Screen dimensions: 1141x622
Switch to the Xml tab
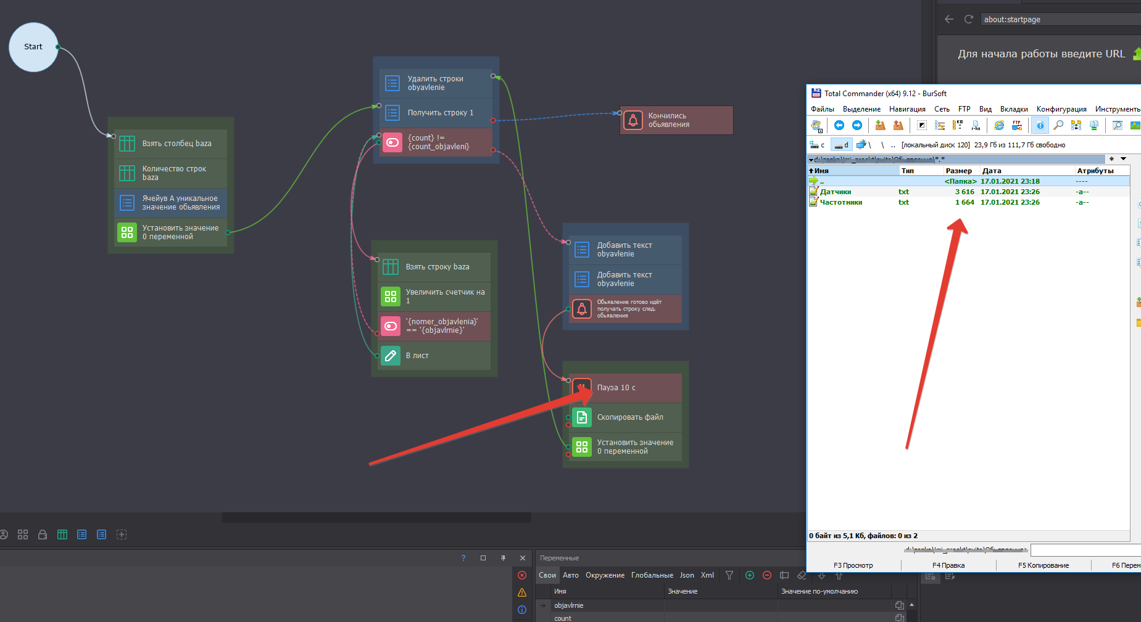click(x=707, y=575)
